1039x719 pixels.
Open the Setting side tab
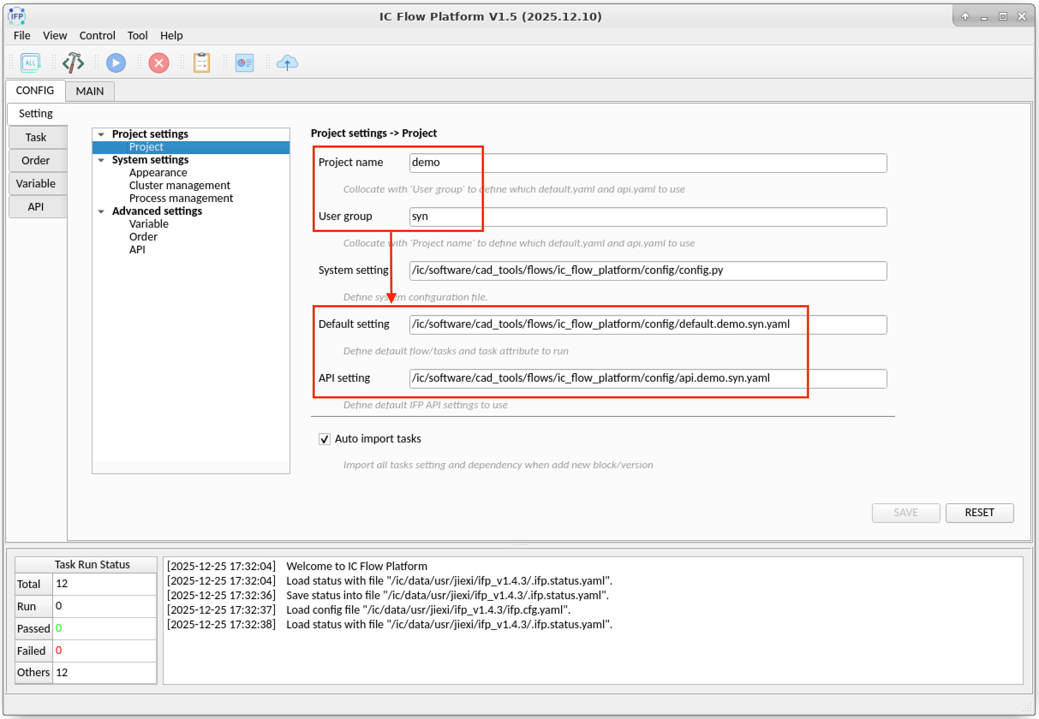coord(36,113)
